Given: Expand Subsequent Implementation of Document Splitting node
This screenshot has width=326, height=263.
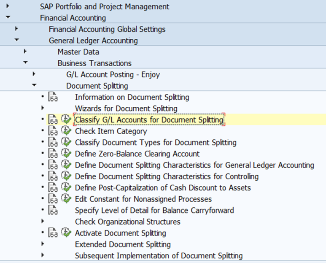Looking at the screenshot, I should 43,255.
